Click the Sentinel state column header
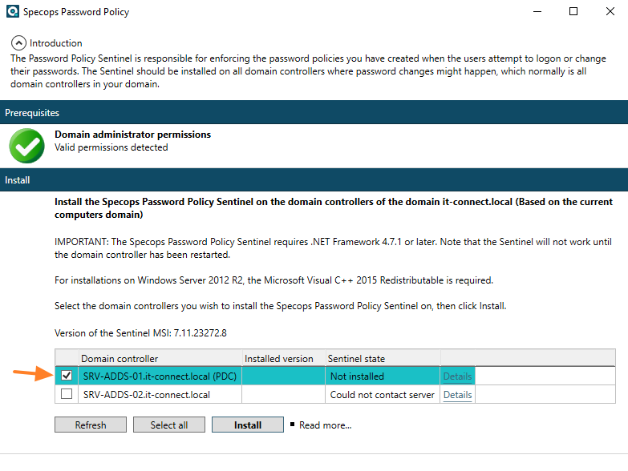The image size is (628, 471). (383, 358)
